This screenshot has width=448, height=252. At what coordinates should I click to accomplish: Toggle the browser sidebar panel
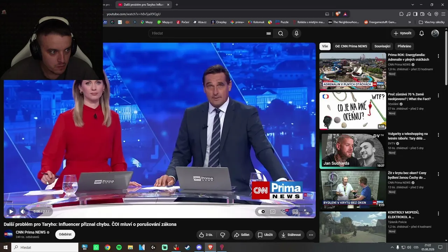415,14
